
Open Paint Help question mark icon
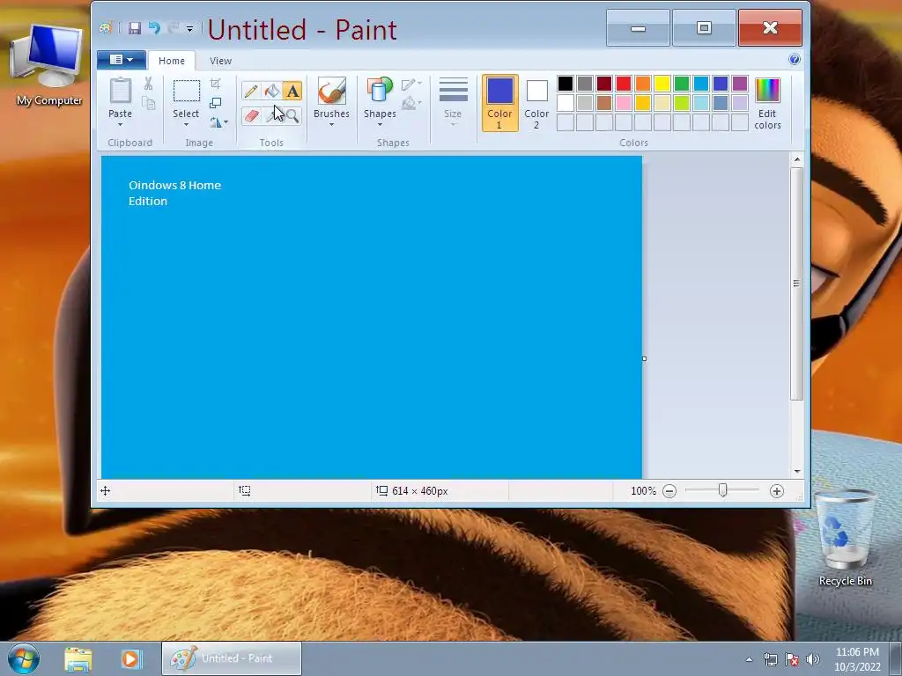795,59
